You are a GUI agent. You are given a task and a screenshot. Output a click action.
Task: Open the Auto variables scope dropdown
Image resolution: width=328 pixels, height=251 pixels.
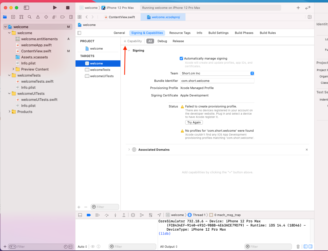(x=82, y=247)
